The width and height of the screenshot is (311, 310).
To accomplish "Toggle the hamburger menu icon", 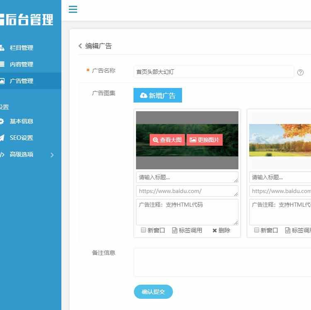I will [73, 9].
